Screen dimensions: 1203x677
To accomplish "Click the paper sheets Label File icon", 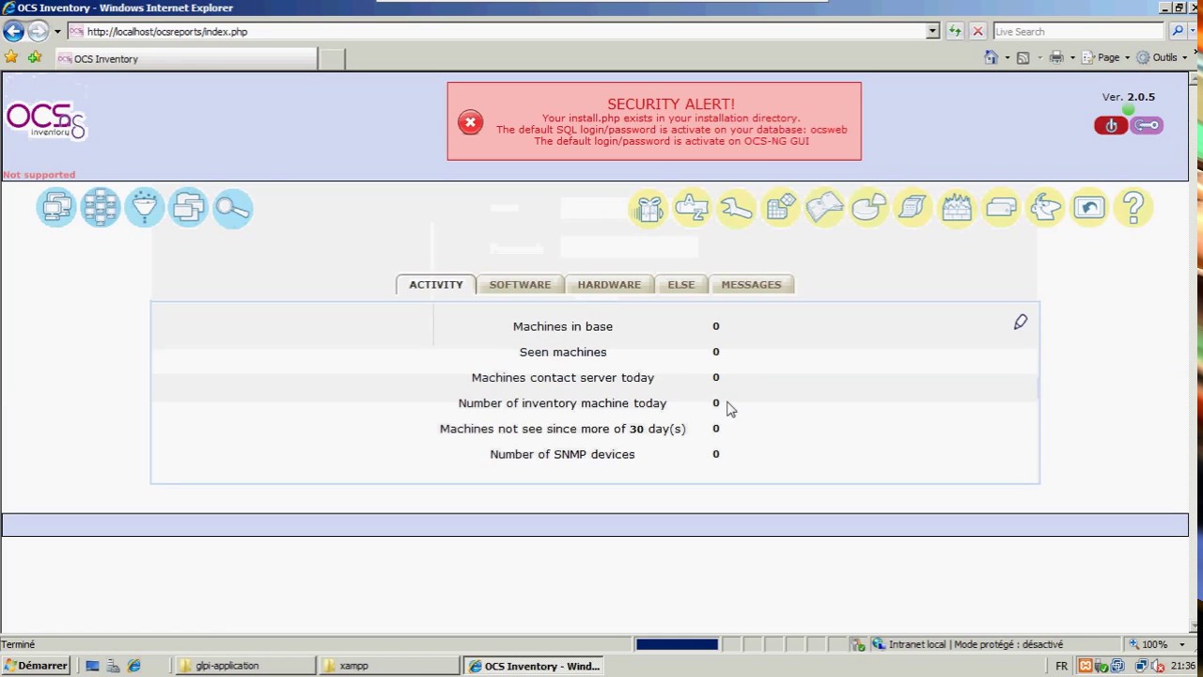I will pos(913,208).
